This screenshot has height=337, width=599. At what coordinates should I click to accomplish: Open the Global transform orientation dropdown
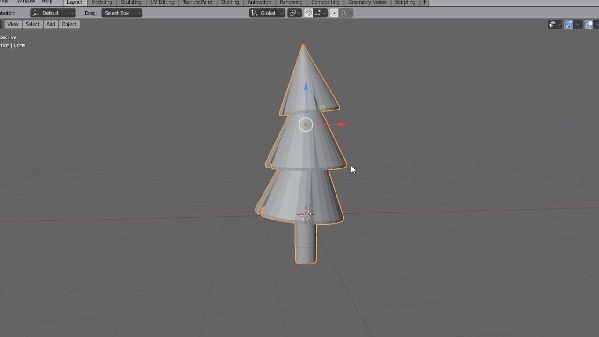pos(267,13)
